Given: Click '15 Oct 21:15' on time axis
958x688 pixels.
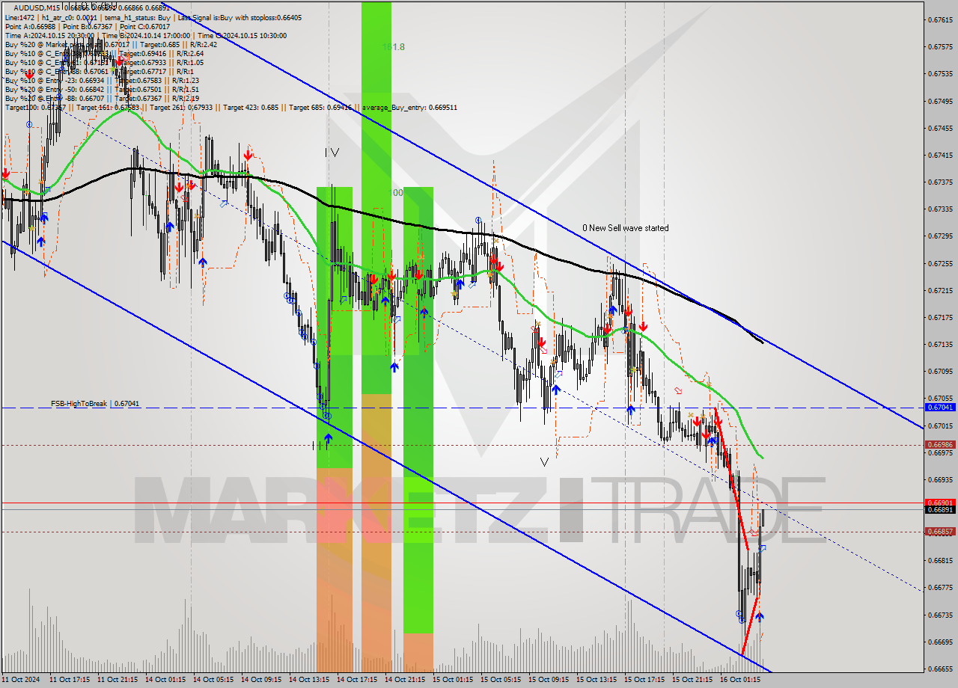Looking at the screenshot, I should (x=693, y=680).
